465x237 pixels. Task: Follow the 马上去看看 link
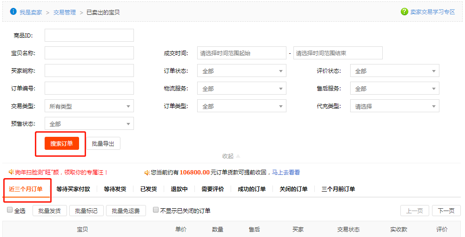[x=286, y=173]
